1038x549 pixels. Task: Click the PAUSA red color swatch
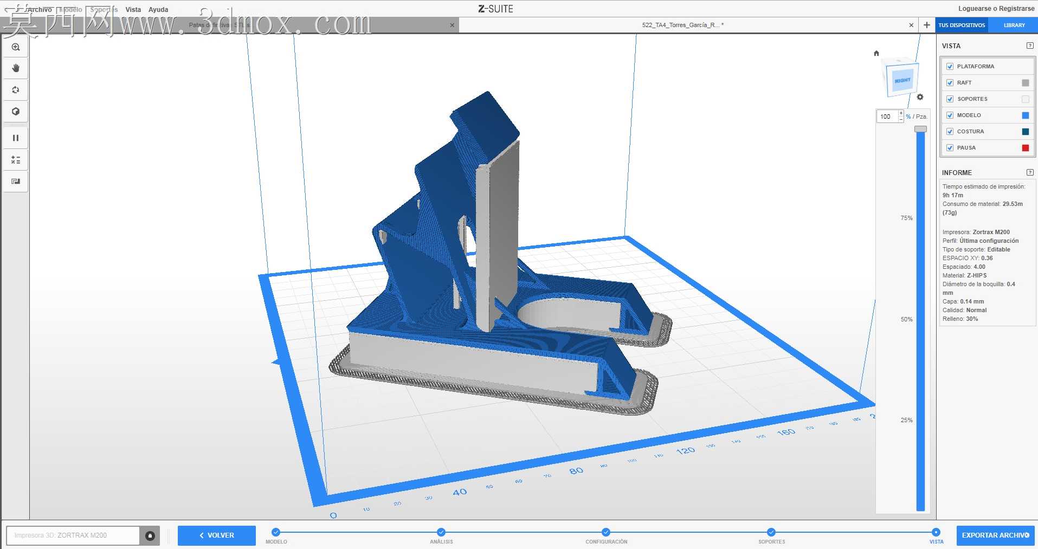[x=1025, y=148]
